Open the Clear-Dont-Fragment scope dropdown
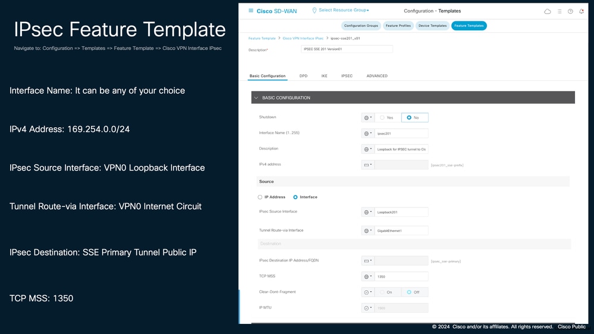The image size is (594, 334). point(368,292)
